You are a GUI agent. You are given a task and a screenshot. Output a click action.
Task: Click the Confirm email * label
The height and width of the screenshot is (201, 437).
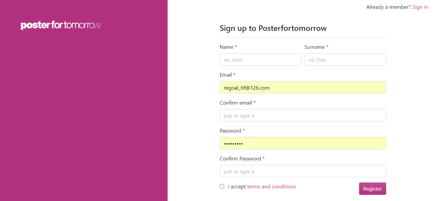[238, 103]
